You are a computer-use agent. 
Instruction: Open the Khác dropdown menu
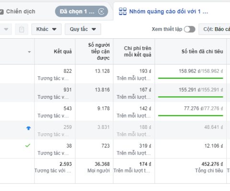(46, 29)
